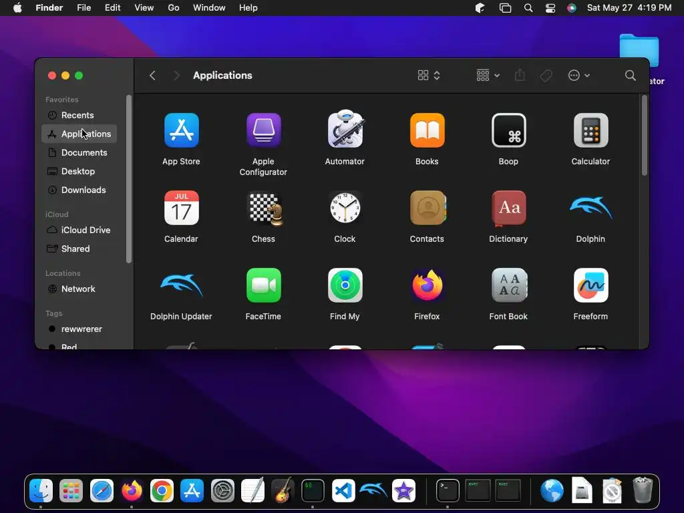Open the Edit menu
This screenshot has width=684, height=513.
click(112, 8)
